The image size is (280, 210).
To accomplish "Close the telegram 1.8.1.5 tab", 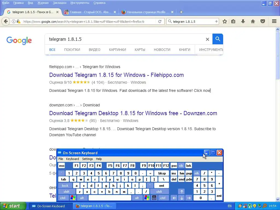I will click(x=57, y=12).
